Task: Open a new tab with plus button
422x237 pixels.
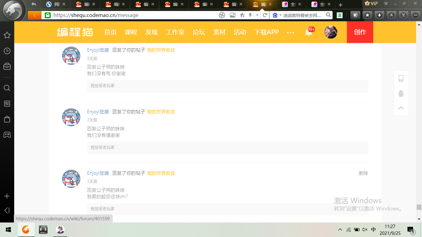Action: click(x=340, y=5)
